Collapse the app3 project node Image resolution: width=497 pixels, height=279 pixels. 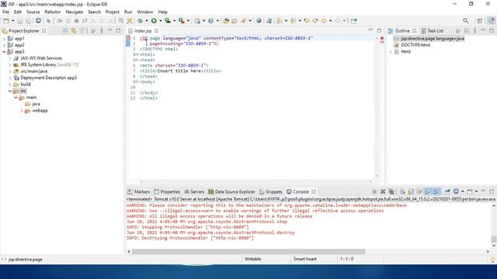click(x=4, y=52)
